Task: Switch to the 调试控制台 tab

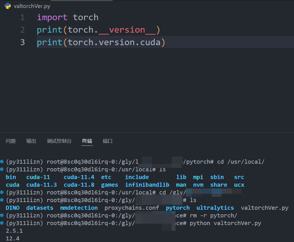Action: point(59,141)
